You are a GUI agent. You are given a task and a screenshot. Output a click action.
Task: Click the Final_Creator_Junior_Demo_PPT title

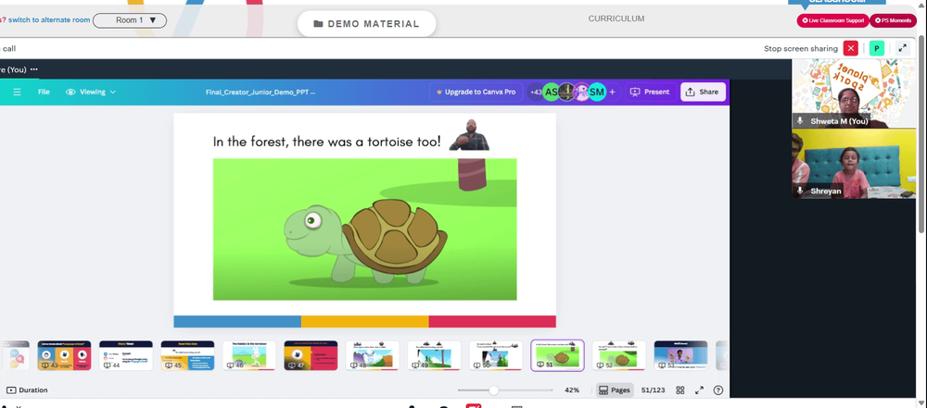[260, 93]
